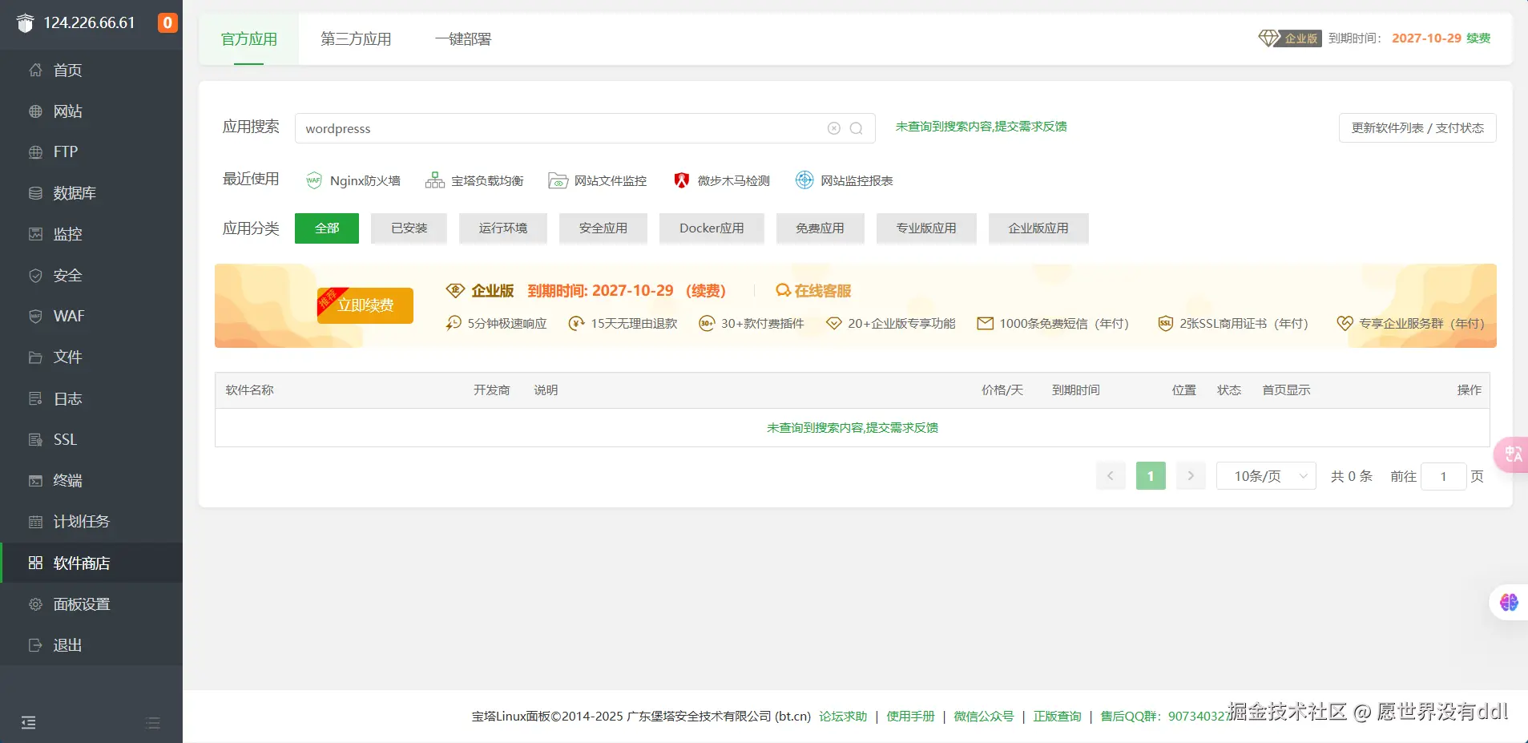Open the 监控 monitoring icon

(35, 234)
